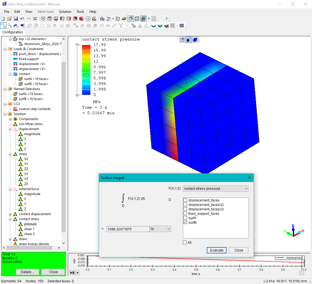The height and width of the screenshot is (284, 312).
Task: Click the solid gray cube display mode
Action: pos(131,19)
